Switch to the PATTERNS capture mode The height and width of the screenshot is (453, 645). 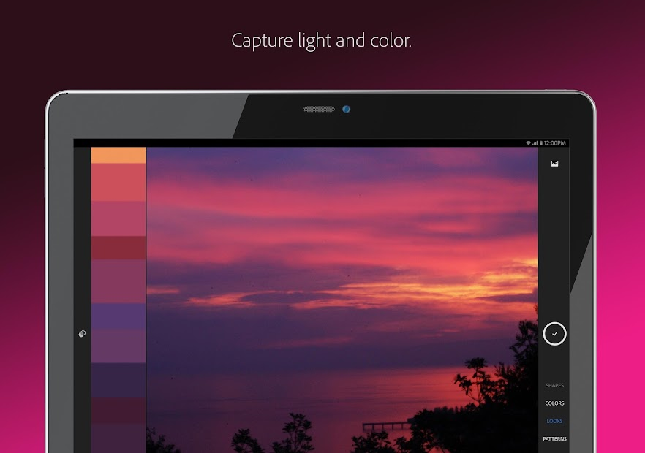(554, 438)
